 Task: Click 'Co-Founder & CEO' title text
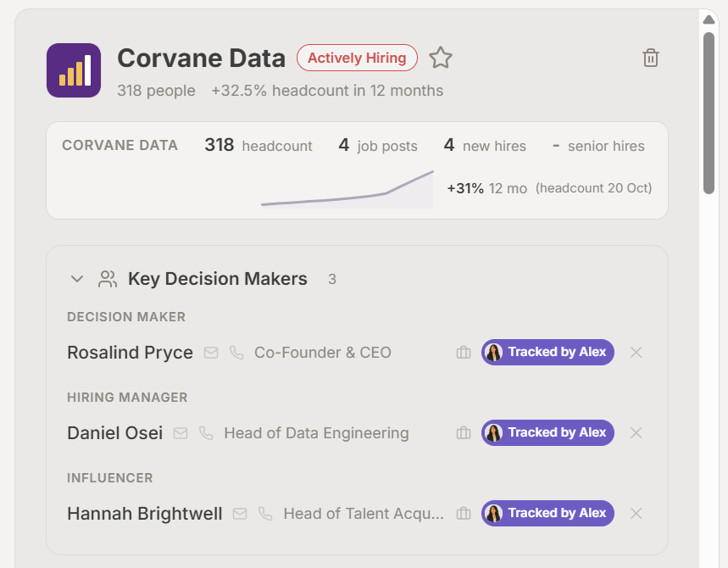(323, 353)
